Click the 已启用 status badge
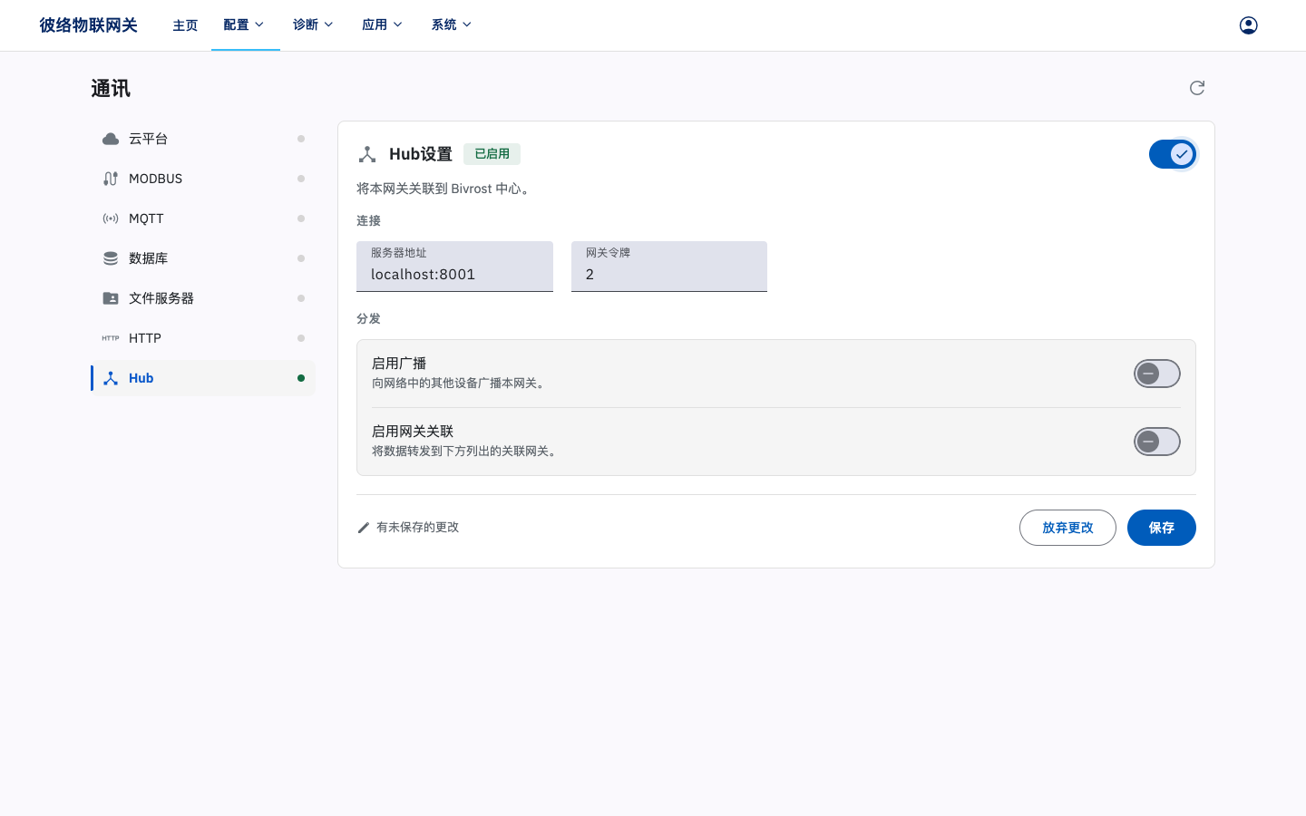1306x816 pixels. 492,154
